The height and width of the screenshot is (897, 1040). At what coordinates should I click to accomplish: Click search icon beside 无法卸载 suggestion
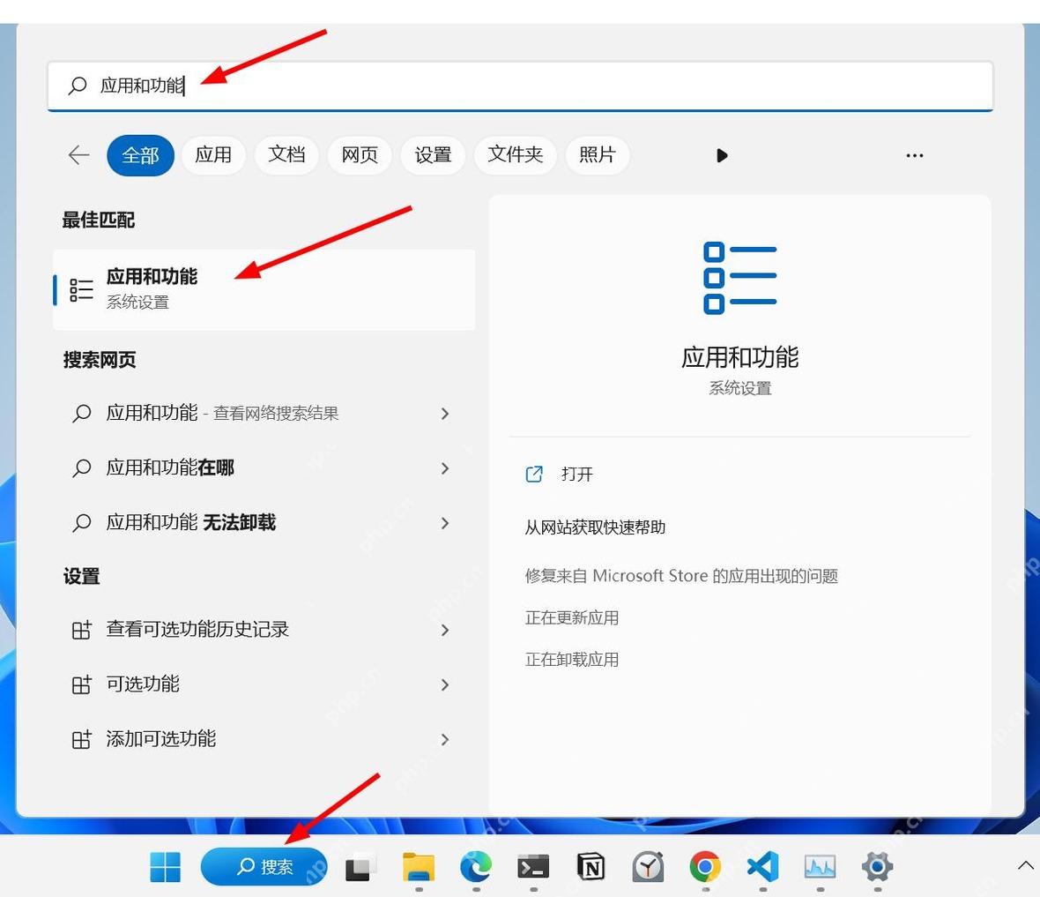pyautogui.click(x=82, y=522)
